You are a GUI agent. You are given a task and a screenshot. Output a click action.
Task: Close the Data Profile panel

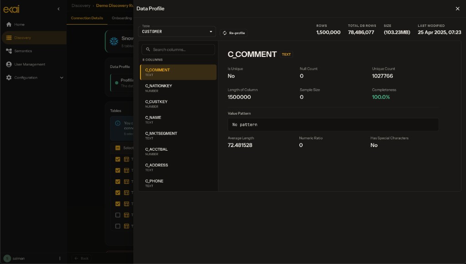(457, 9)
